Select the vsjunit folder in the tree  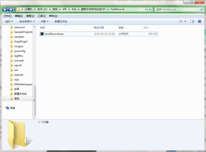(18, 65)
